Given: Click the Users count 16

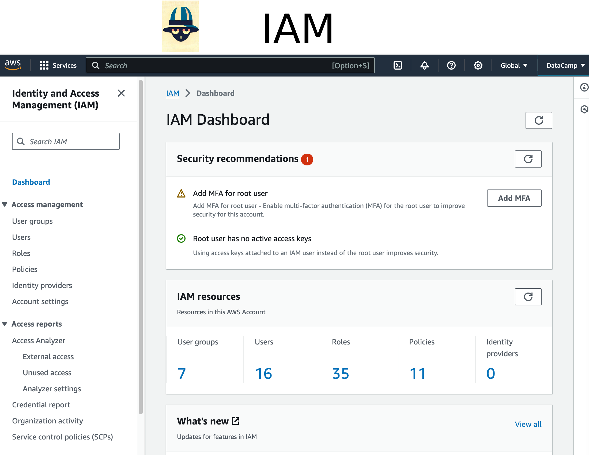Looking at the screenshot, I should click(263, 374).
